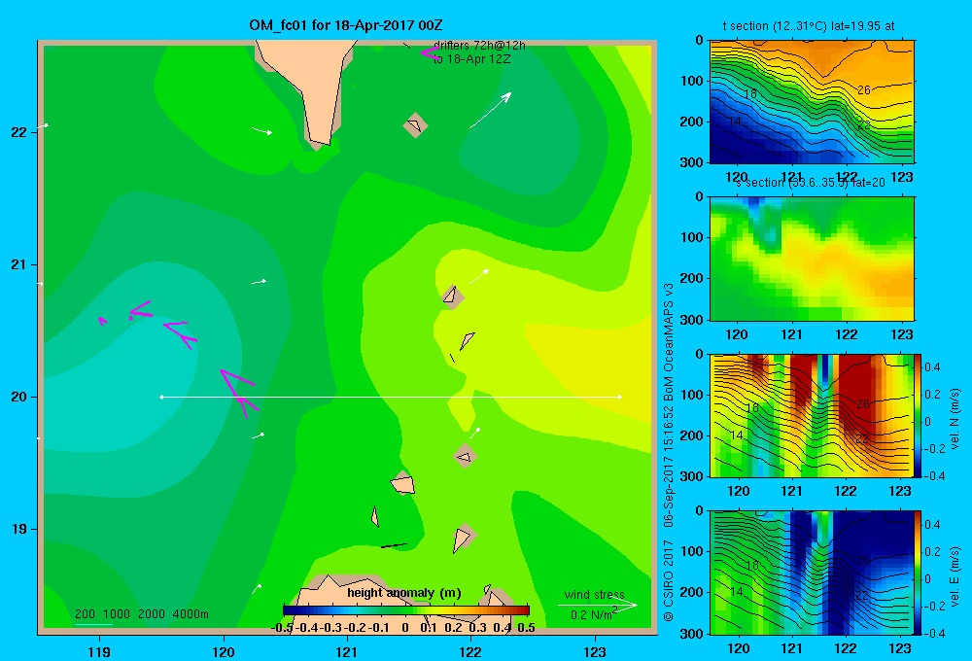972x661 pixels.
Task: Click the 'vel. N (m/s)' axis label
Action: click(x=955, y=419)
